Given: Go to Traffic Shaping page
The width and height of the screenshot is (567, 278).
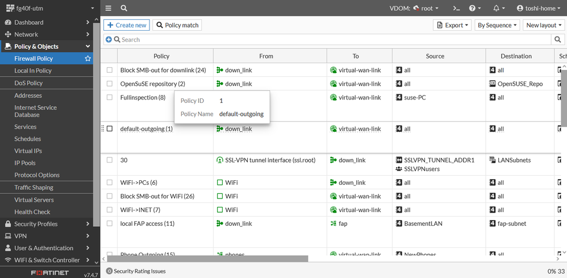Looking at the screenshot, I should 34,188.
